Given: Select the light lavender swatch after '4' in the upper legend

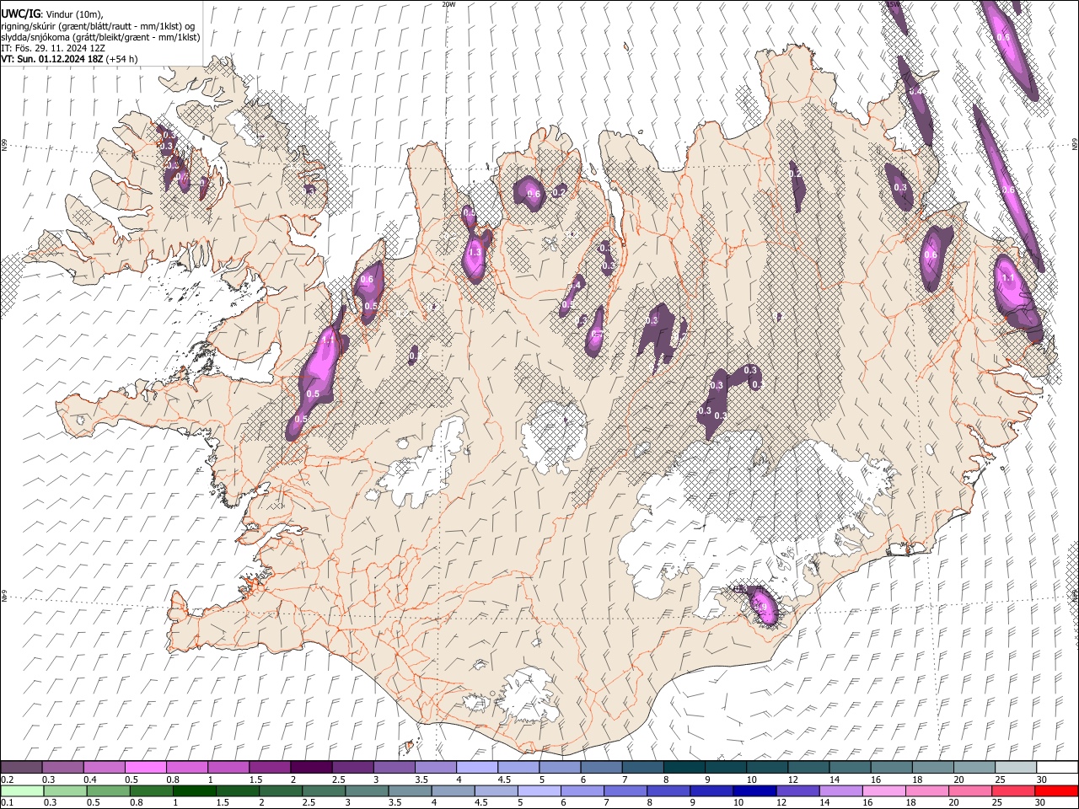Looking at the screenshot, I should [x=477, y=768].
